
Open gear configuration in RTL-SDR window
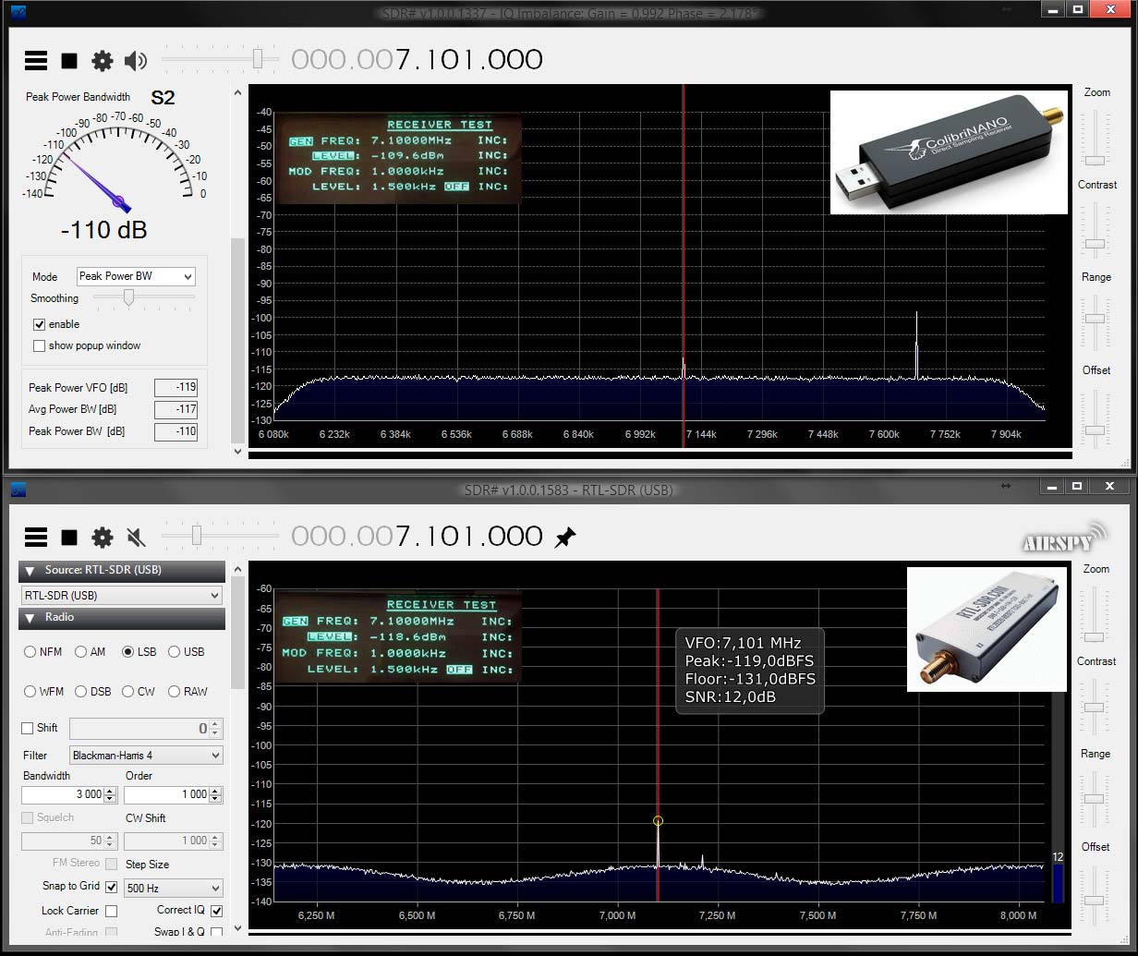click(102, 538)
